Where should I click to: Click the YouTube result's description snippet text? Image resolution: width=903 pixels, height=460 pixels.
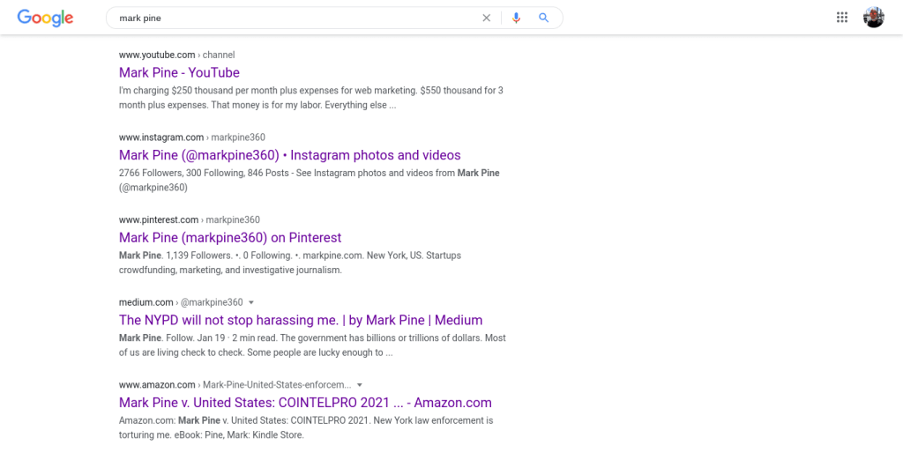pyautogui.click(x=310, y=98)
